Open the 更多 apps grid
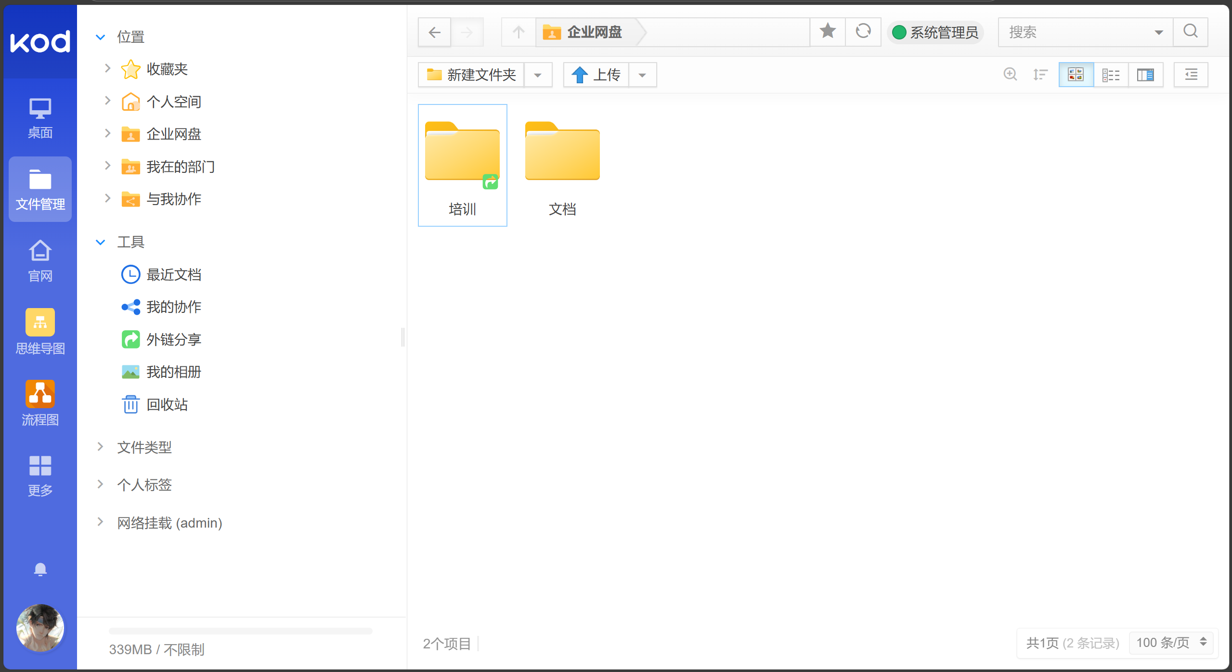The image size is (1232, 672). click(40, 476)
